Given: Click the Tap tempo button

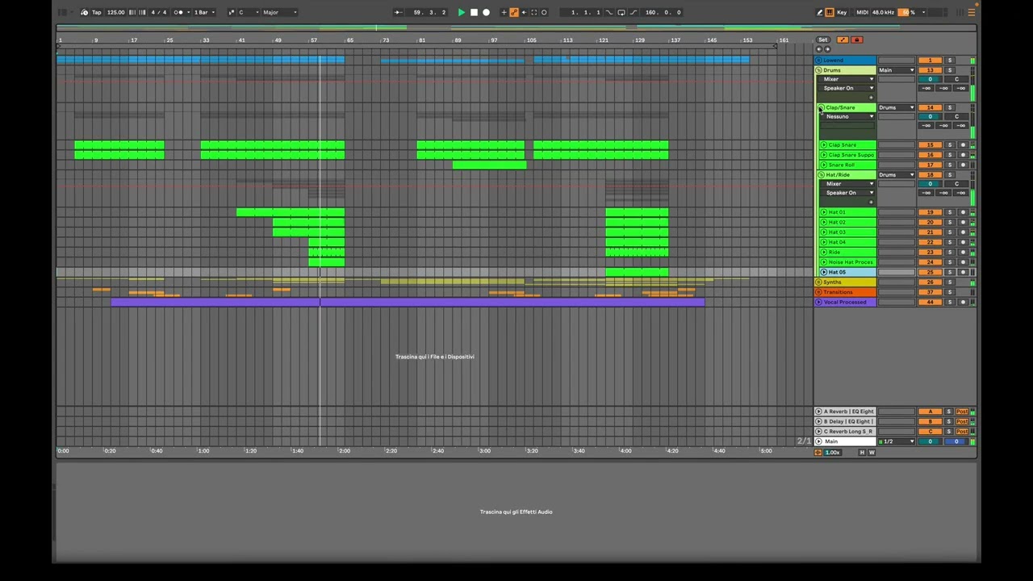Looking at the screenshot, I should point(97,12).
